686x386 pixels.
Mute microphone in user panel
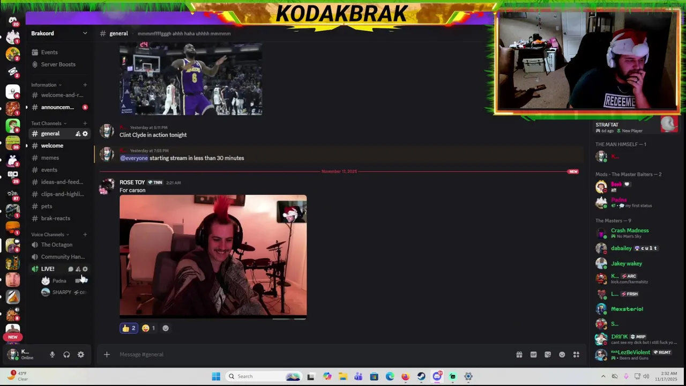tap(52, 354)
